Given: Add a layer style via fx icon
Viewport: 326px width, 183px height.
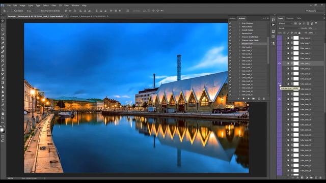Looking at the screenshot, I should [x=297, y=177].
